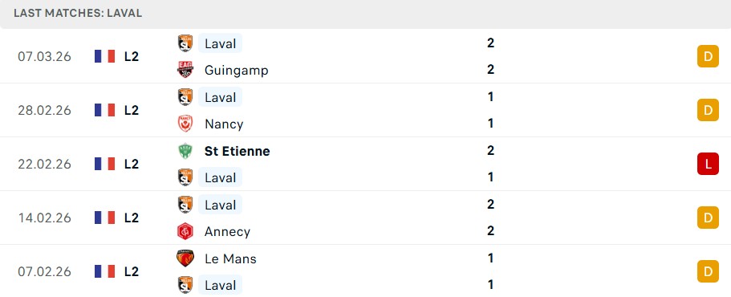Click French flag icon for 07.03.26 match
This screenshot has width=731, height=297.
104,56
